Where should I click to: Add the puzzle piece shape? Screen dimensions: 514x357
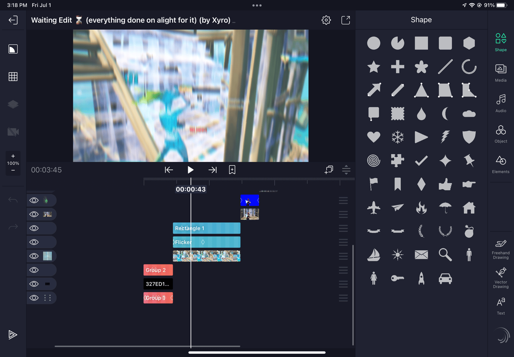(397, 160)
